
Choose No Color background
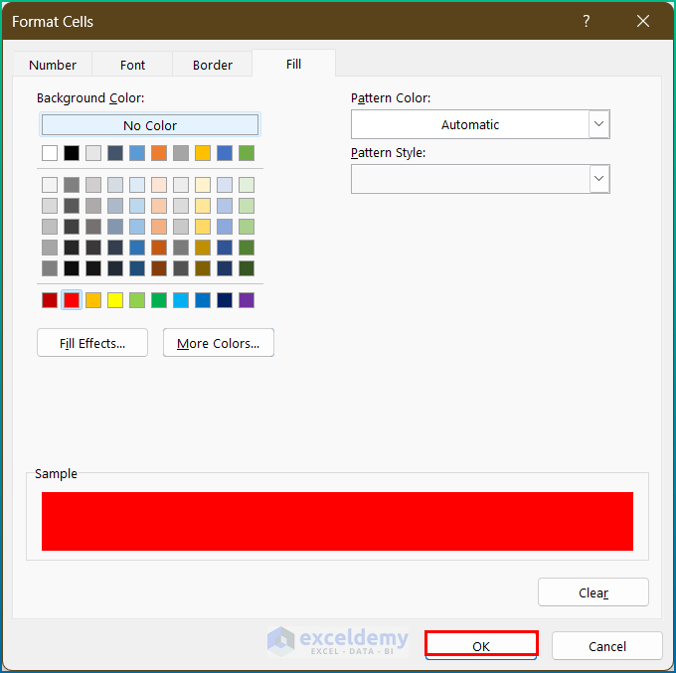(x=149, y=125)
